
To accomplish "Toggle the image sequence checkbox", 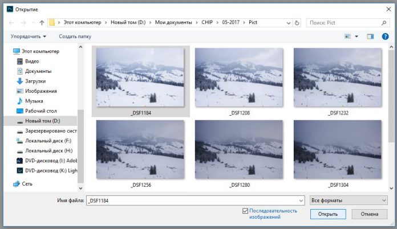I will pos(245,211).
